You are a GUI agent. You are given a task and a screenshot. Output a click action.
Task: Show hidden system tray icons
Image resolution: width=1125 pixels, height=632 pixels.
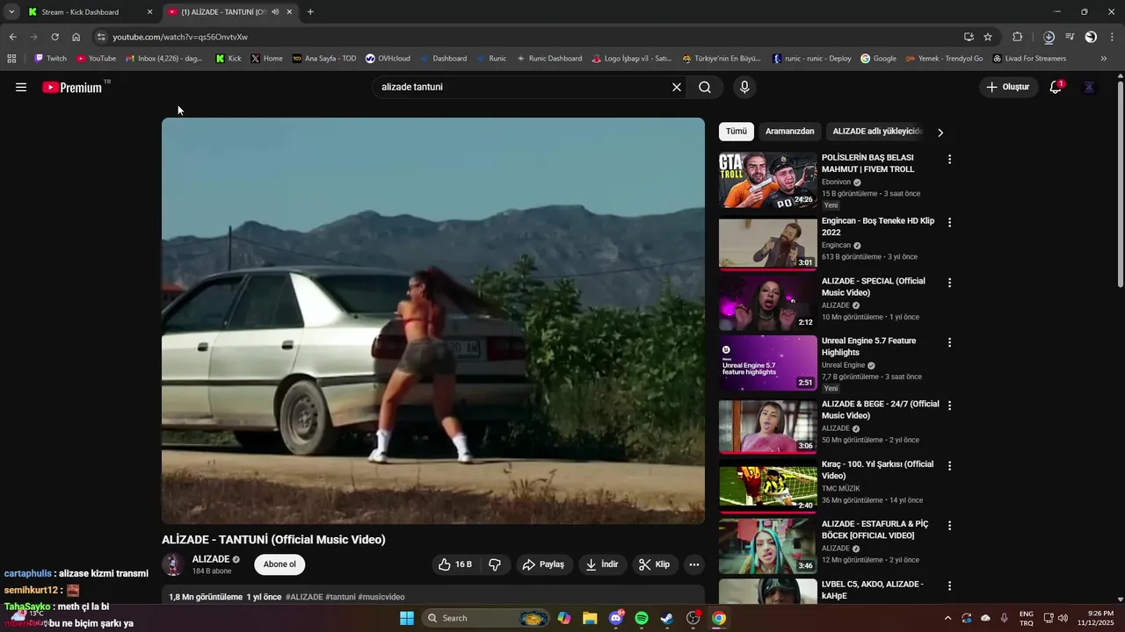tap(947, 618)
